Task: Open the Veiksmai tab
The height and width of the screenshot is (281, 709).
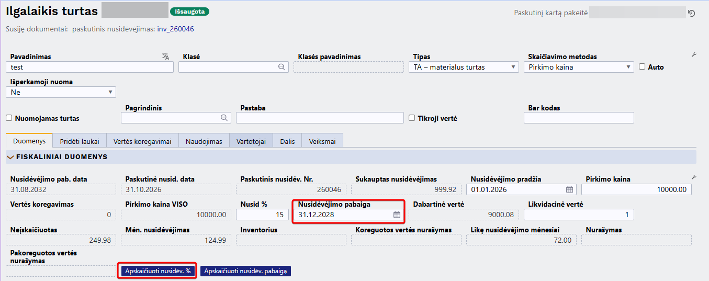Action: [x=322, y=141]
